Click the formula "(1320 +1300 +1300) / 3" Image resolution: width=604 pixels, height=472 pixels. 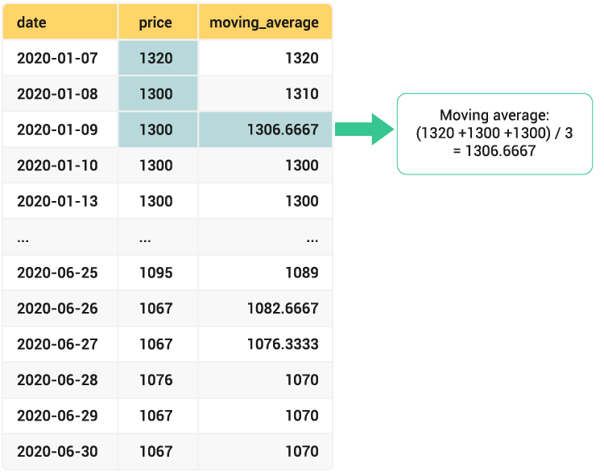point(494,133)
